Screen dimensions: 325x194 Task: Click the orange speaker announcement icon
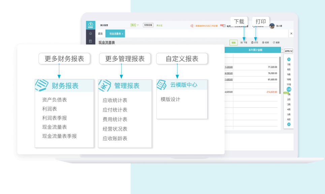(192, 26)
